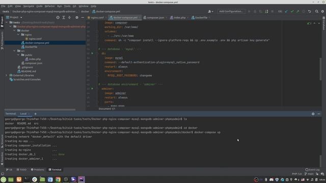Click run gutter arrow beside db service
Screen dimensions: 326x183
pos(92,53)
